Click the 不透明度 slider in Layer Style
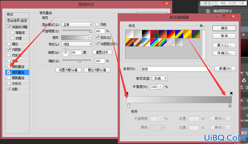248x144 pixels. click(x=77, y=31)
